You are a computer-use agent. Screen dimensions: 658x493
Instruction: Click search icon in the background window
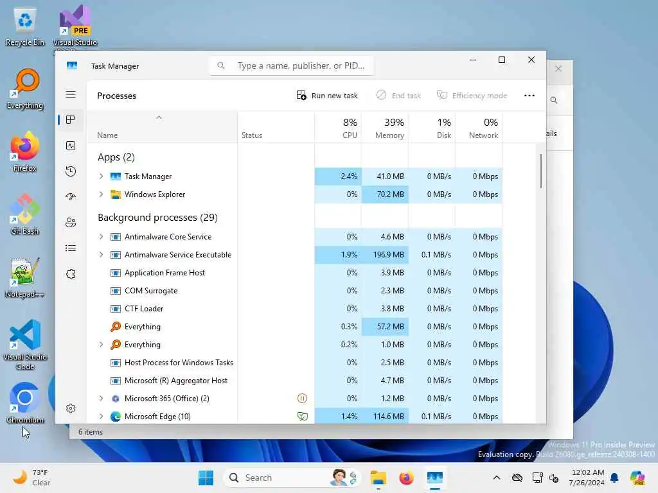tap(554, 100)
